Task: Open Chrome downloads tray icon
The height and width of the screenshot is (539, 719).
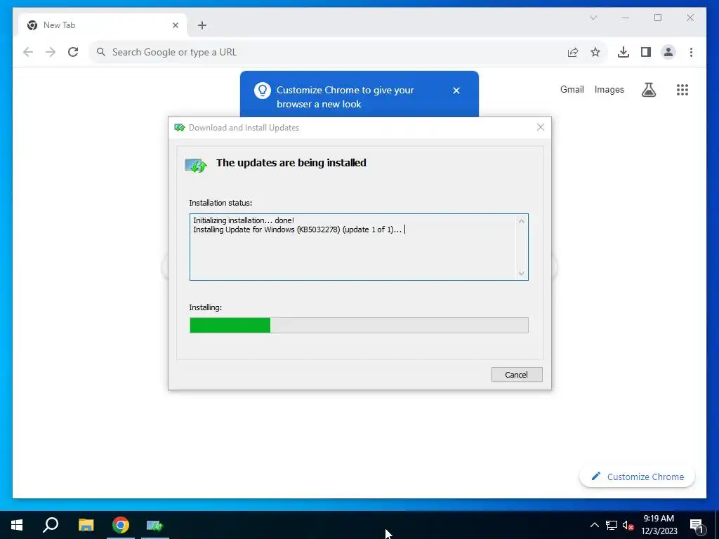Action: pyautogui.click(x=624, y=52)
